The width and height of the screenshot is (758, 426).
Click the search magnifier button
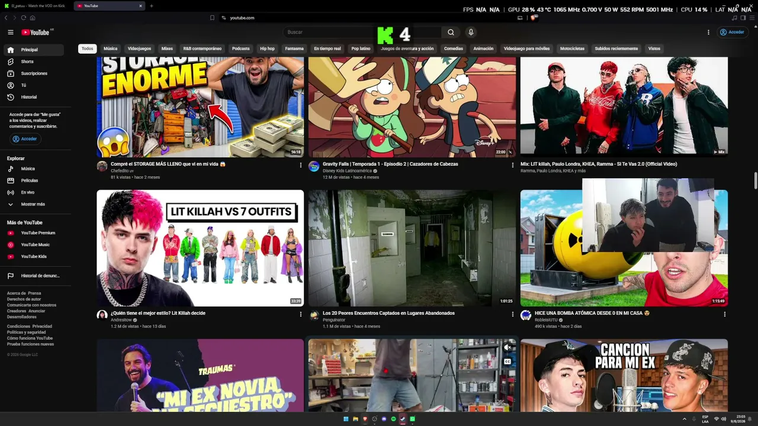click(451, 32)
